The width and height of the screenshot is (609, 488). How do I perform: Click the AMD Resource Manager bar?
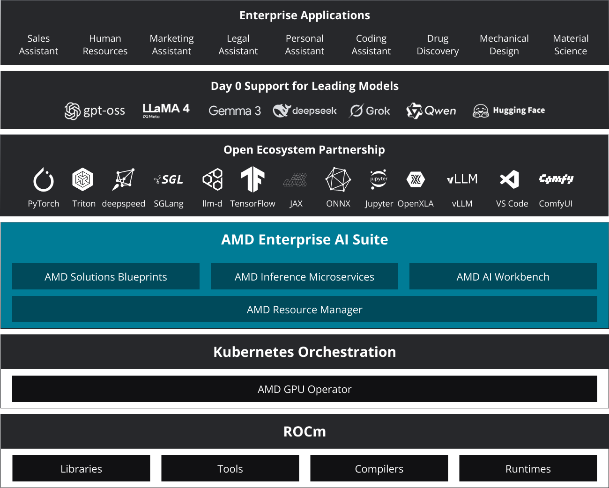tap(304, 309)
